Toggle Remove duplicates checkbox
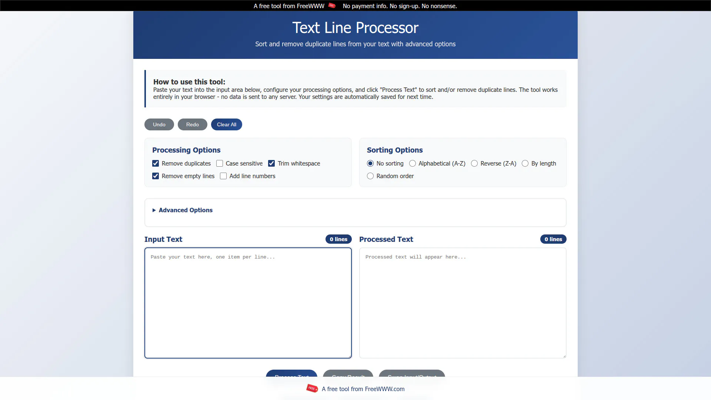Viewport: 711px width, 400px height. 156,163
